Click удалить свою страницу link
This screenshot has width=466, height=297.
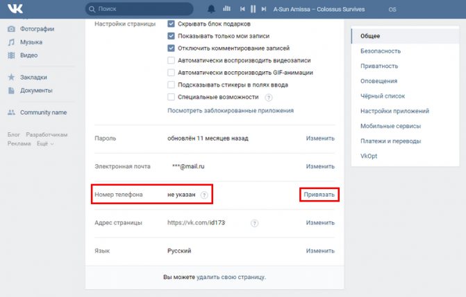tap(231, 277)
